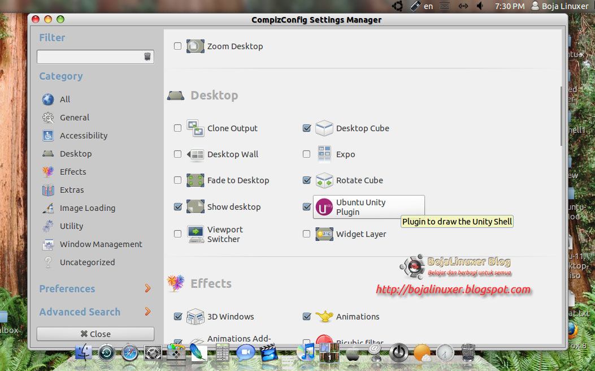Expand the Advanced Search section
The height and width of the screenshot is (371, 595).
point(79,312)
